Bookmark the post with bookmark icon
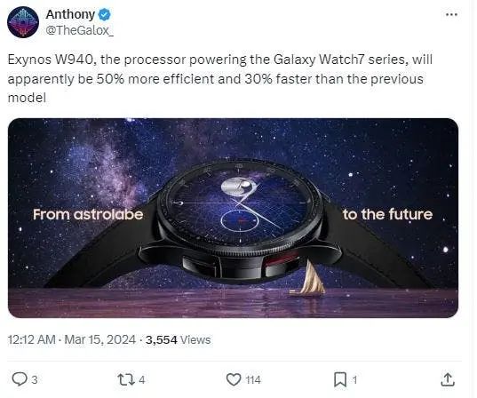 click(x=340, y=379)
